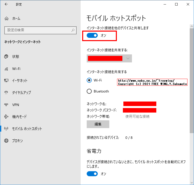Image resolution: width=194 pixels, height=185 pixels.
Task: Go back with the arrow icon
Action: coord(6,4)
